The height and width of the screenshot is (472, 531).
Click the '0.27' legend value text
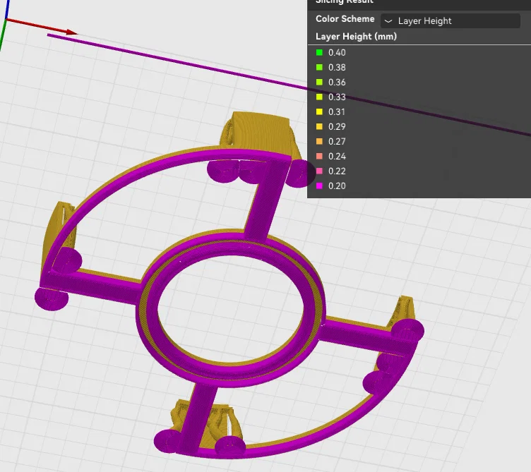[x=337, y=141]
